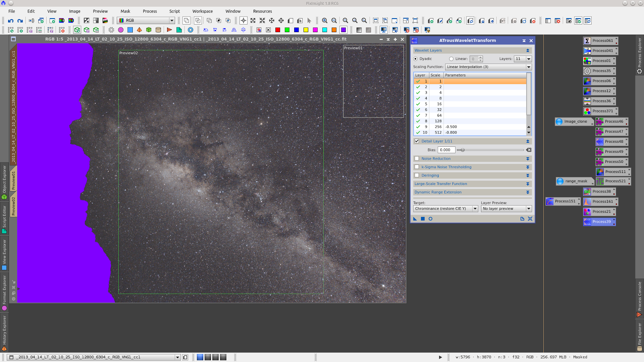Collapse the Wavelet Layers section
The width and height of the screenshot is (644, 362).
528,50
